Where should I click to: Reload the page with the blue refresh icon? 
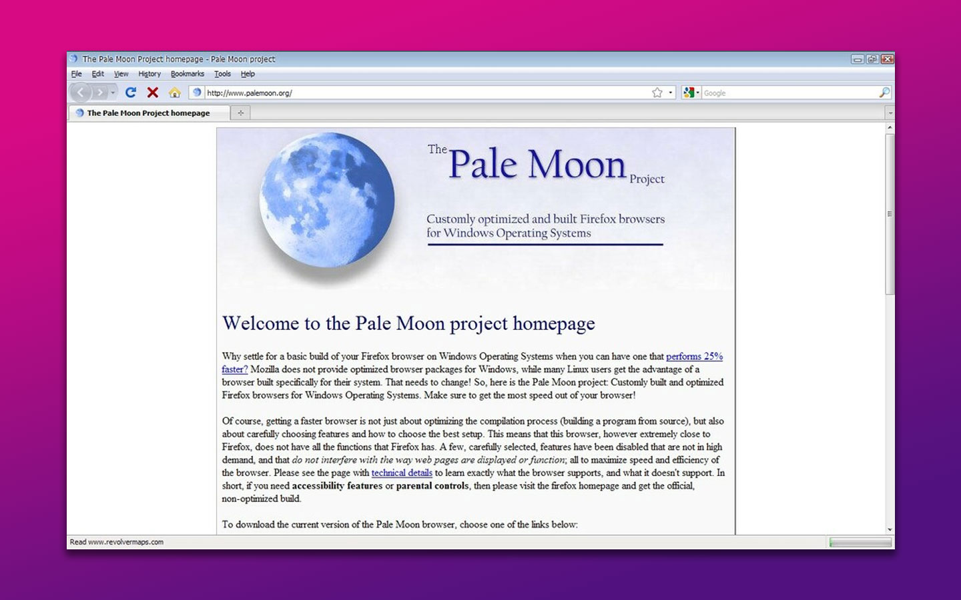pos(131,93)
